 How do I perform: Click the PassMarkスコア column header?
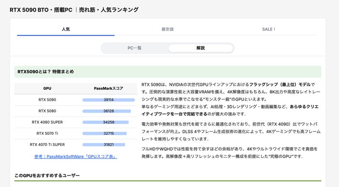point(108,88)
